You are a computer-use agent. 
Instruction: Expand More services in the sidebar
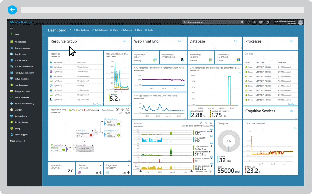coord(18,141)
